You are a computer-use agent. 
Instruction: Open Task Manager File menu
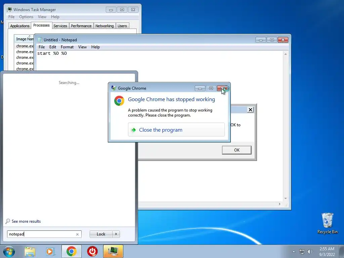11,17
